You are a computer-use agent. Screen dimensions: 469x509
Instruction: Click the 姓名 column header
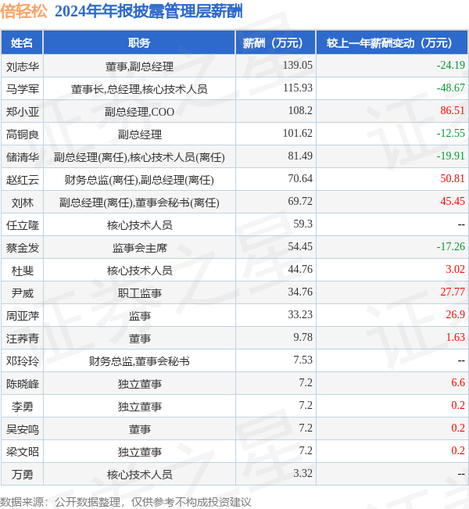pos(22,42)
